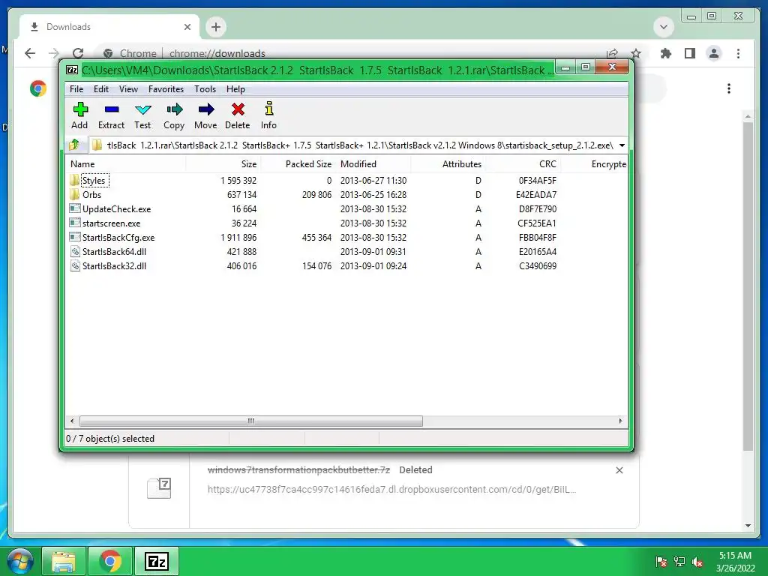Image resolution: width=768 pixels, height=576 pixels.
Task: Click the 421 888 size value
Action: pos(241,252)
